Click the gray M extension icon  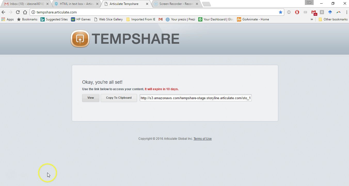point(289,12)
